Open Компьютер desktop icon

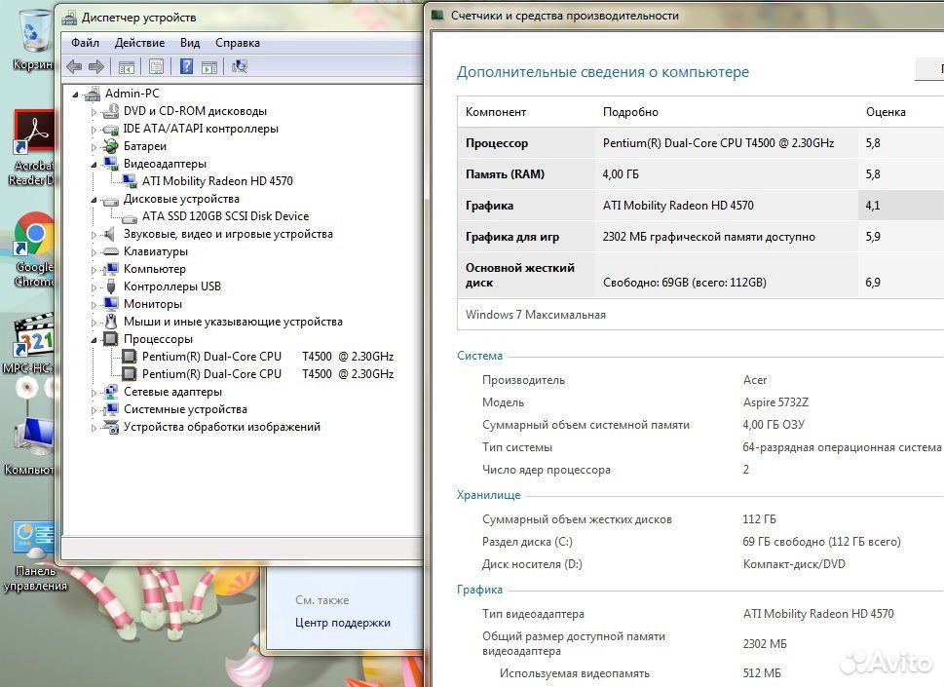click(31, 446)
